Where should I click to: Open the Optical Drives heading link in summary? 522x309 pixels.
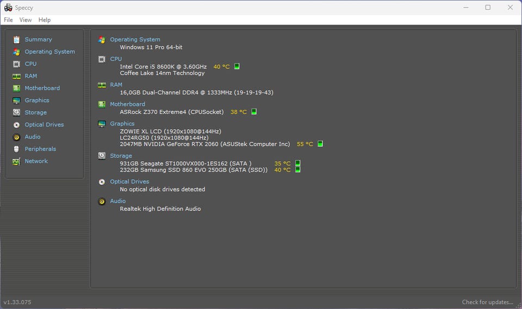tap(129, 181)
